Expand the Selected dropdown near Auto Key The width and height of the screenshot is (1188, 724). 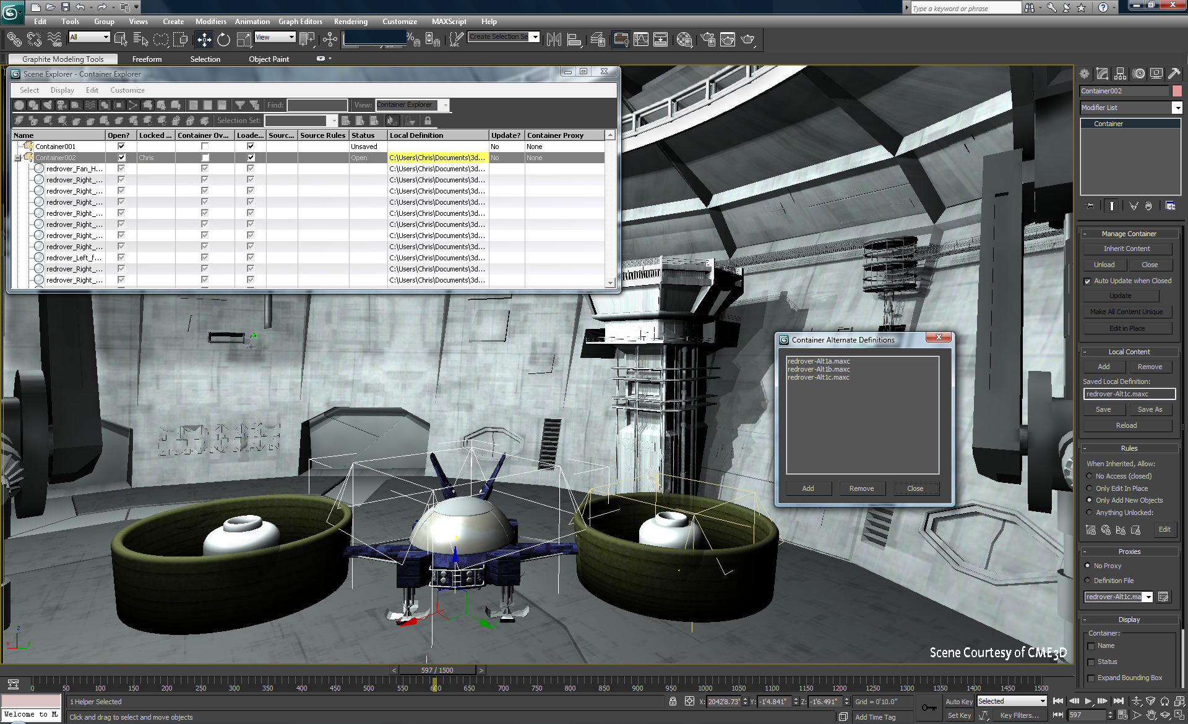click(x=1042, y=701)
